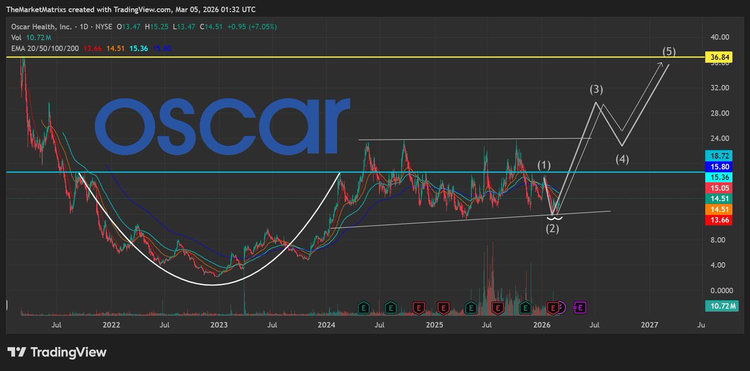Click the TradingView logo at bottom

(57, 352)
